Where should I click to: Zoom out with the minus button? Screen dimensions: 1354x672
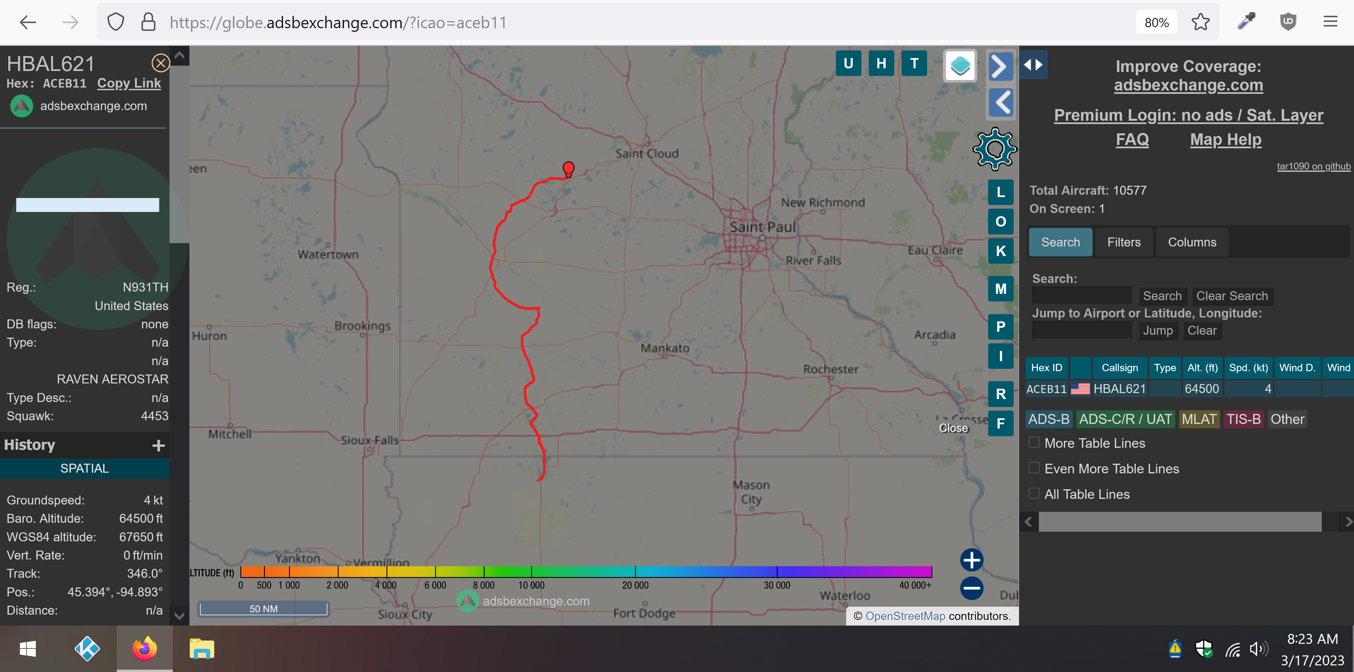(x=971, y=588)
